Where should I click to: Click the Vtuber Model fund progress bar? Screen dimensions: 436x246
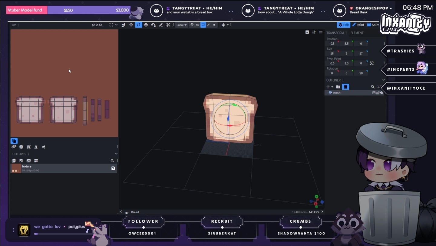(68, 10)
